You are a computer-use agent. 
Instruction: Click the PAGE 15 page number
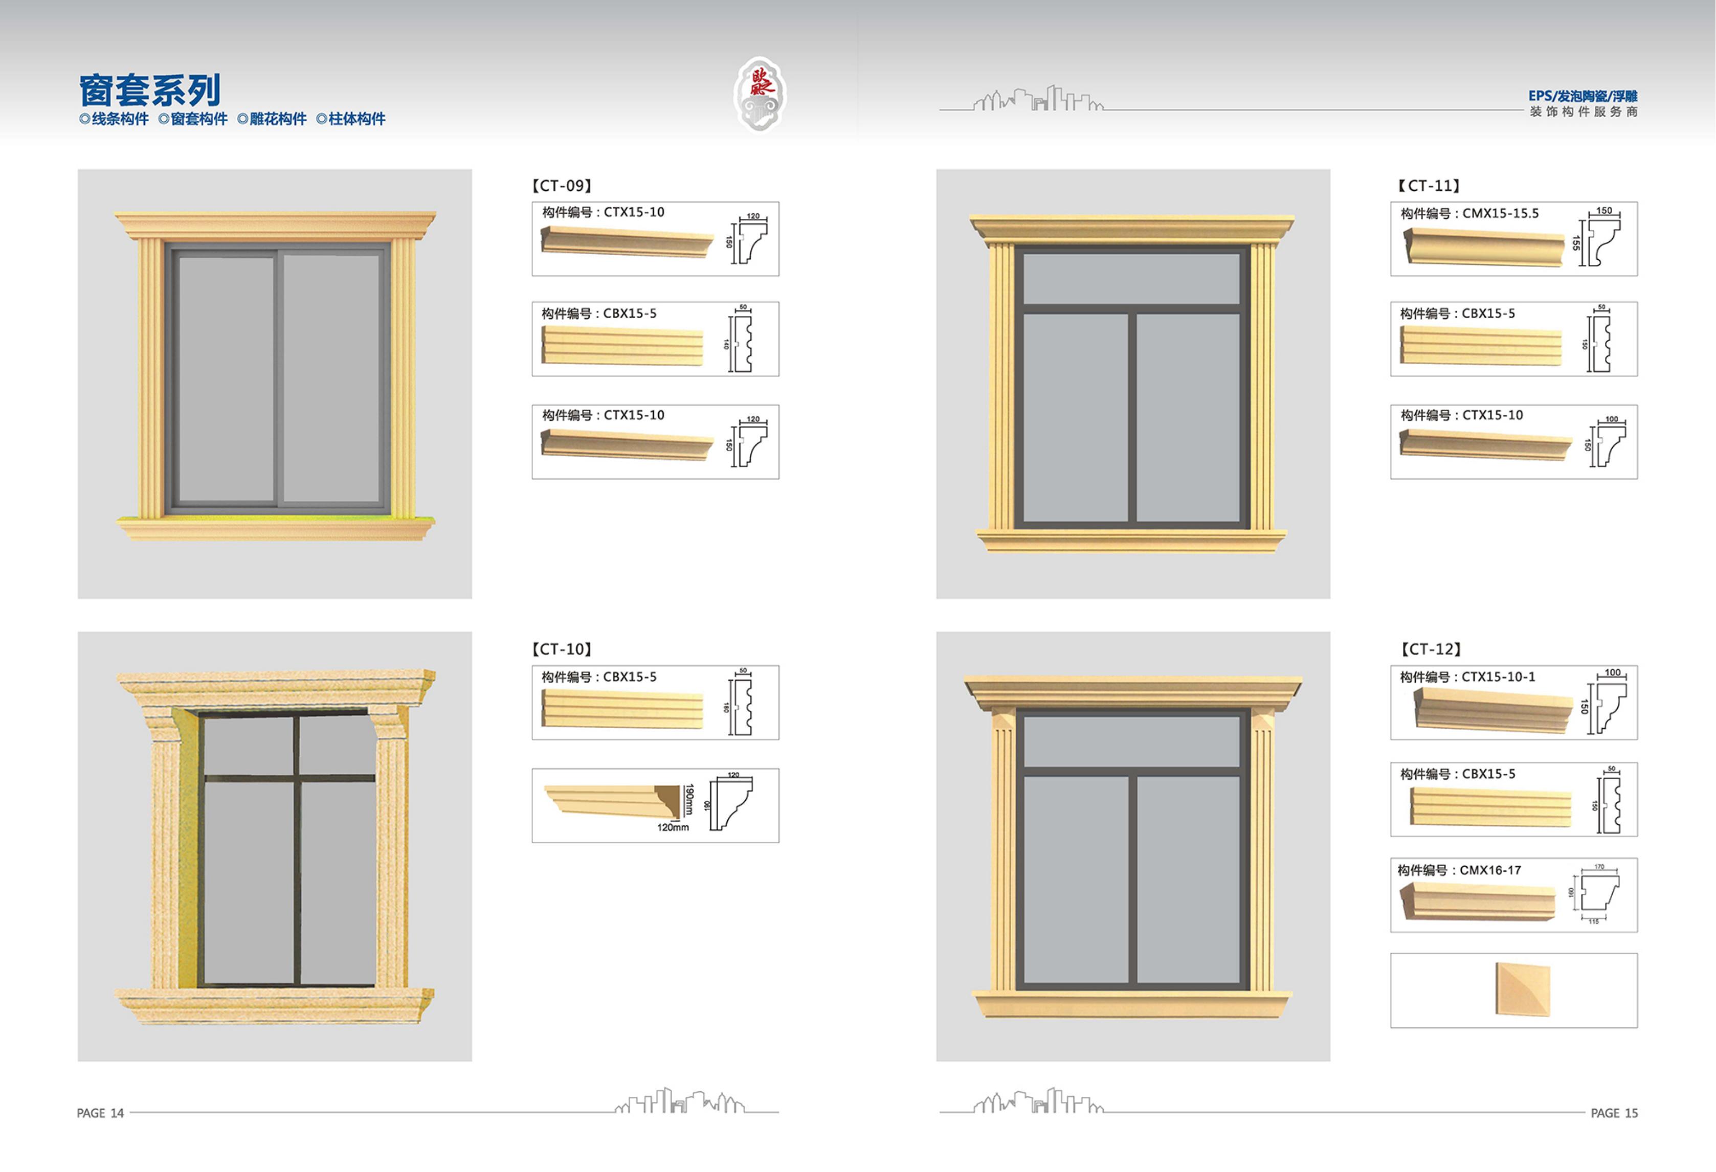coord(1614,1113)
